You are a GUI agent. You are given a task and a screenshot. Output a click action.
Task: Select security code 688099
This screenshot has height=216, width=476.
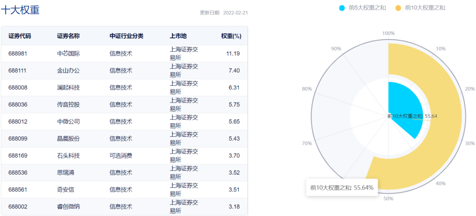click(18, 139)
